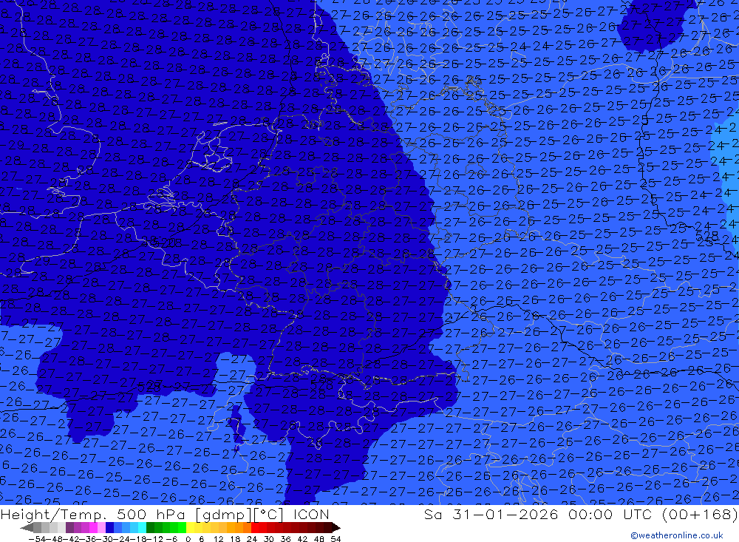Click the 'Height/Temp. 500 hPa' map title
The height and width of the screenshot is (542, 739).
click(95, 514)
